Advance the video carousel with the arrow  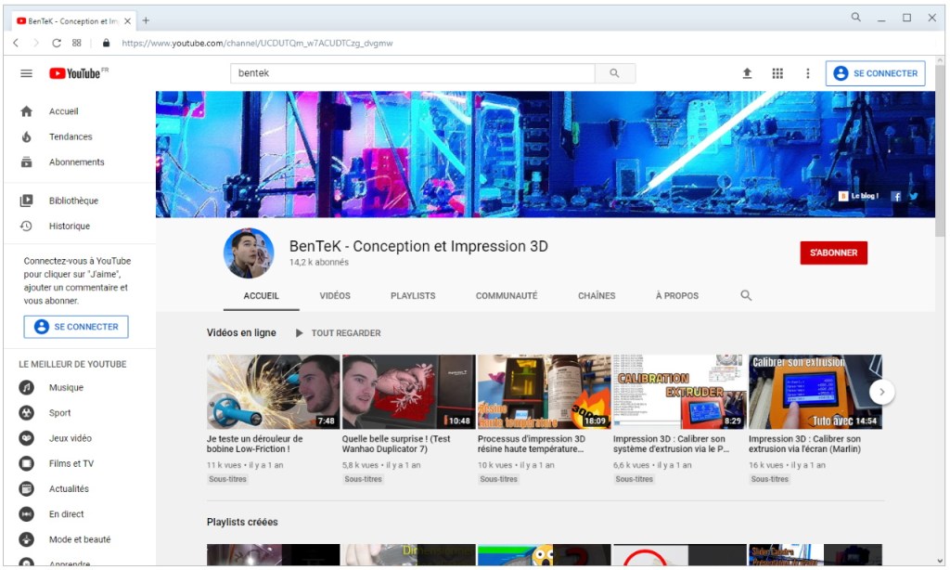[882, 392]
